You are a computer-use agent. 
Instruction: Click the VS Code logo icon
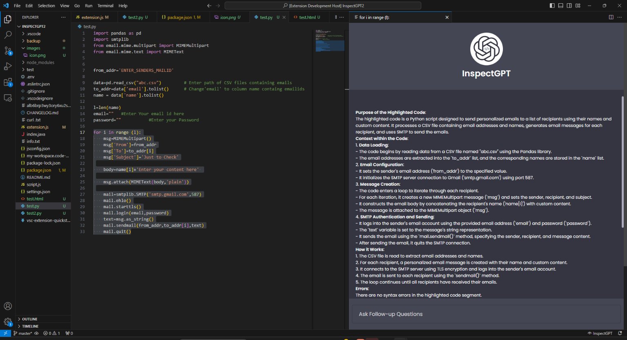(6, 6)
